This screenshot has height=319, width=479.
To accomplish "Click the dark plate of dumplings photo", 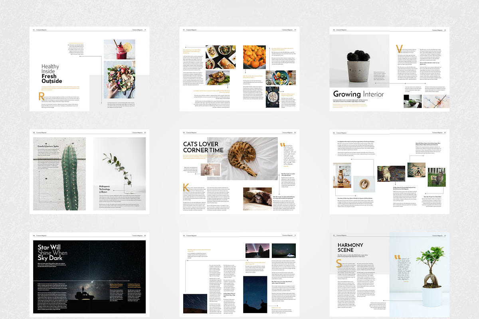I will pos(273,97).
